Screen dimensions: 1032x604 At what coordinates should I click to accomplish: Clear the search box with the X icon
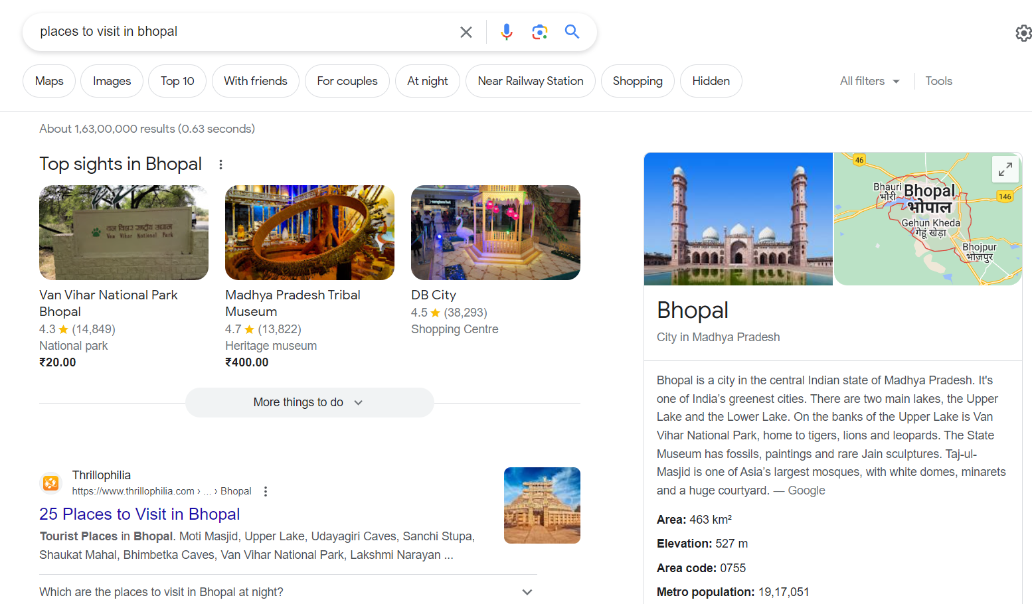466,32
